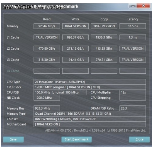The height and width of the screenshot is (149, 154).
Task: Select L2 Cache Copy value 413.55 GB/s
Action: pyautogui.click(x=104, y=49)
